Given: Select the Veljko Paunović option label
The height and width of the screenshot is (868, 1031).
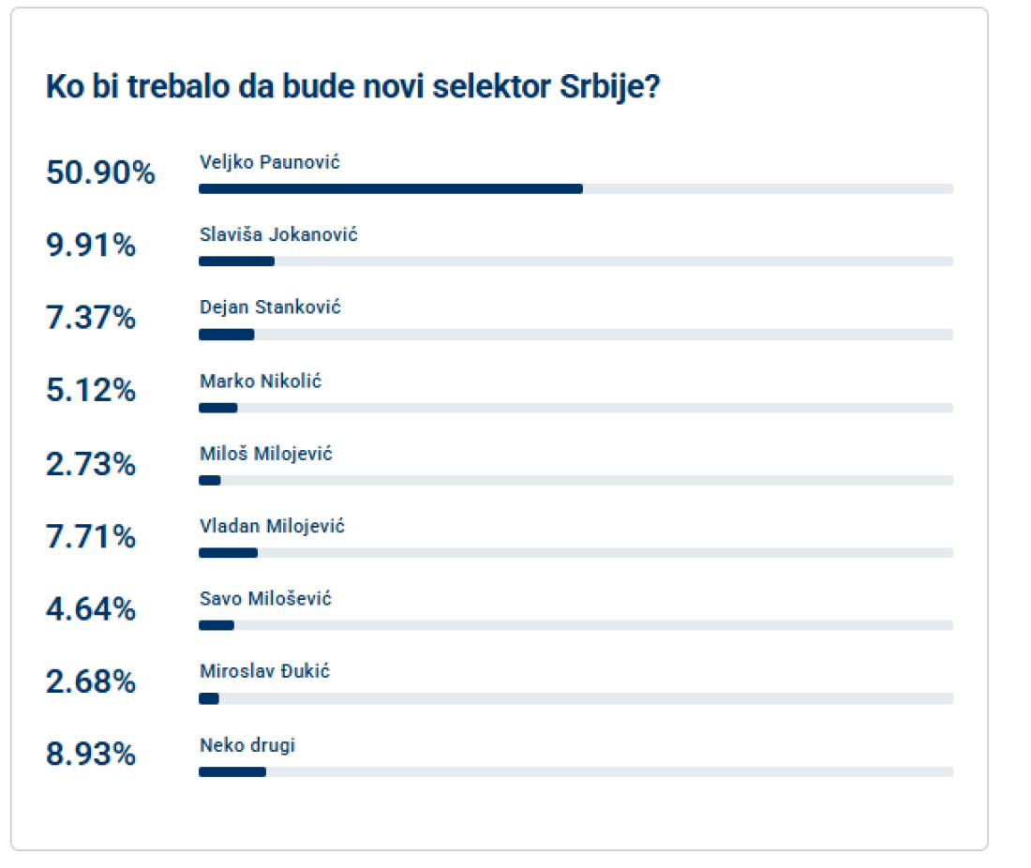Looking at the screenshot, I should click(269, 162).
